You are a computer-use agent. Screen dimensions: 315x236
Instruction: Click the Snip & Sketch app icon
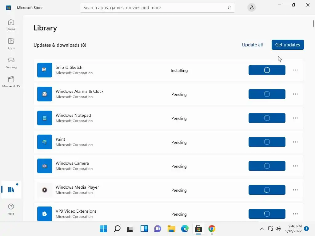coord(45,70)
